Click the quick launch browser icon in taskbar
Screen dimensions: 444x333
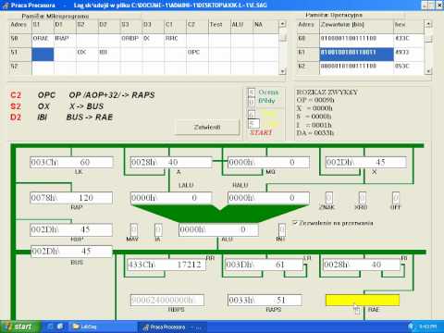point(60,327)
